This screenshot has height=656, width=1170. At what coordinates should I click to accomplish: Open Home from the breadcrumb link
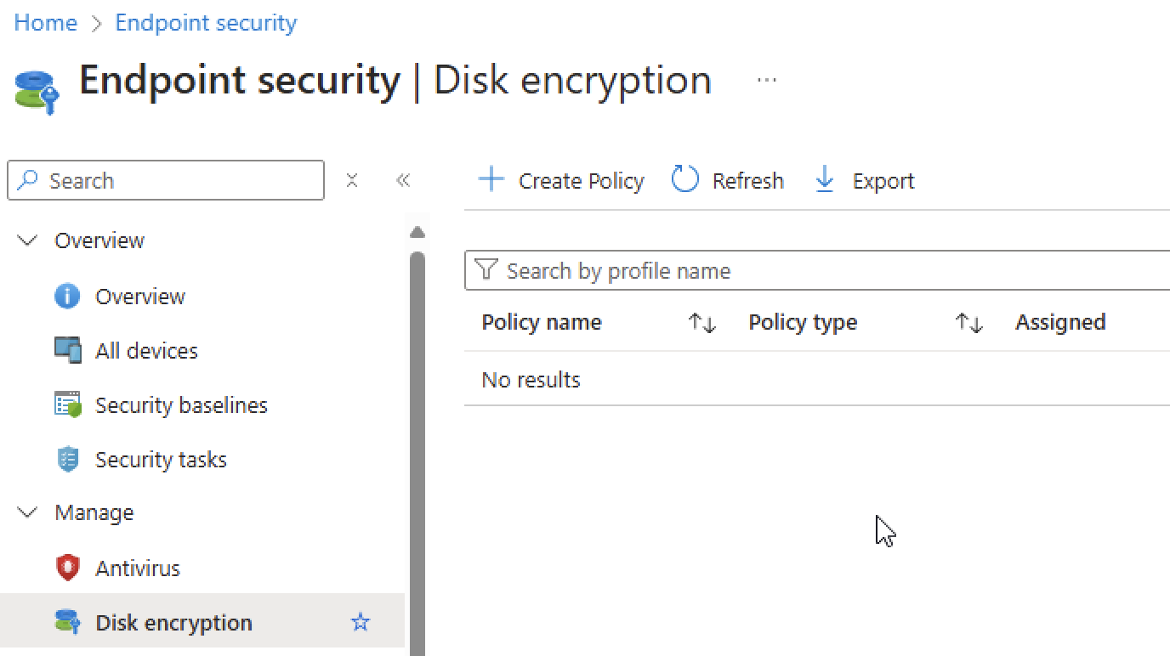44,22
